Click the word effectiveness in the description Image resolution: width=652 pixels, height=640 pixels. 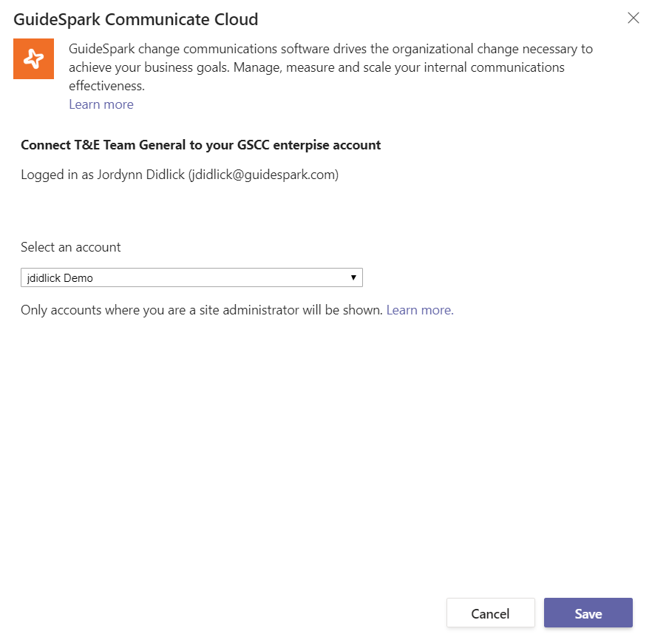coord(106,86)
